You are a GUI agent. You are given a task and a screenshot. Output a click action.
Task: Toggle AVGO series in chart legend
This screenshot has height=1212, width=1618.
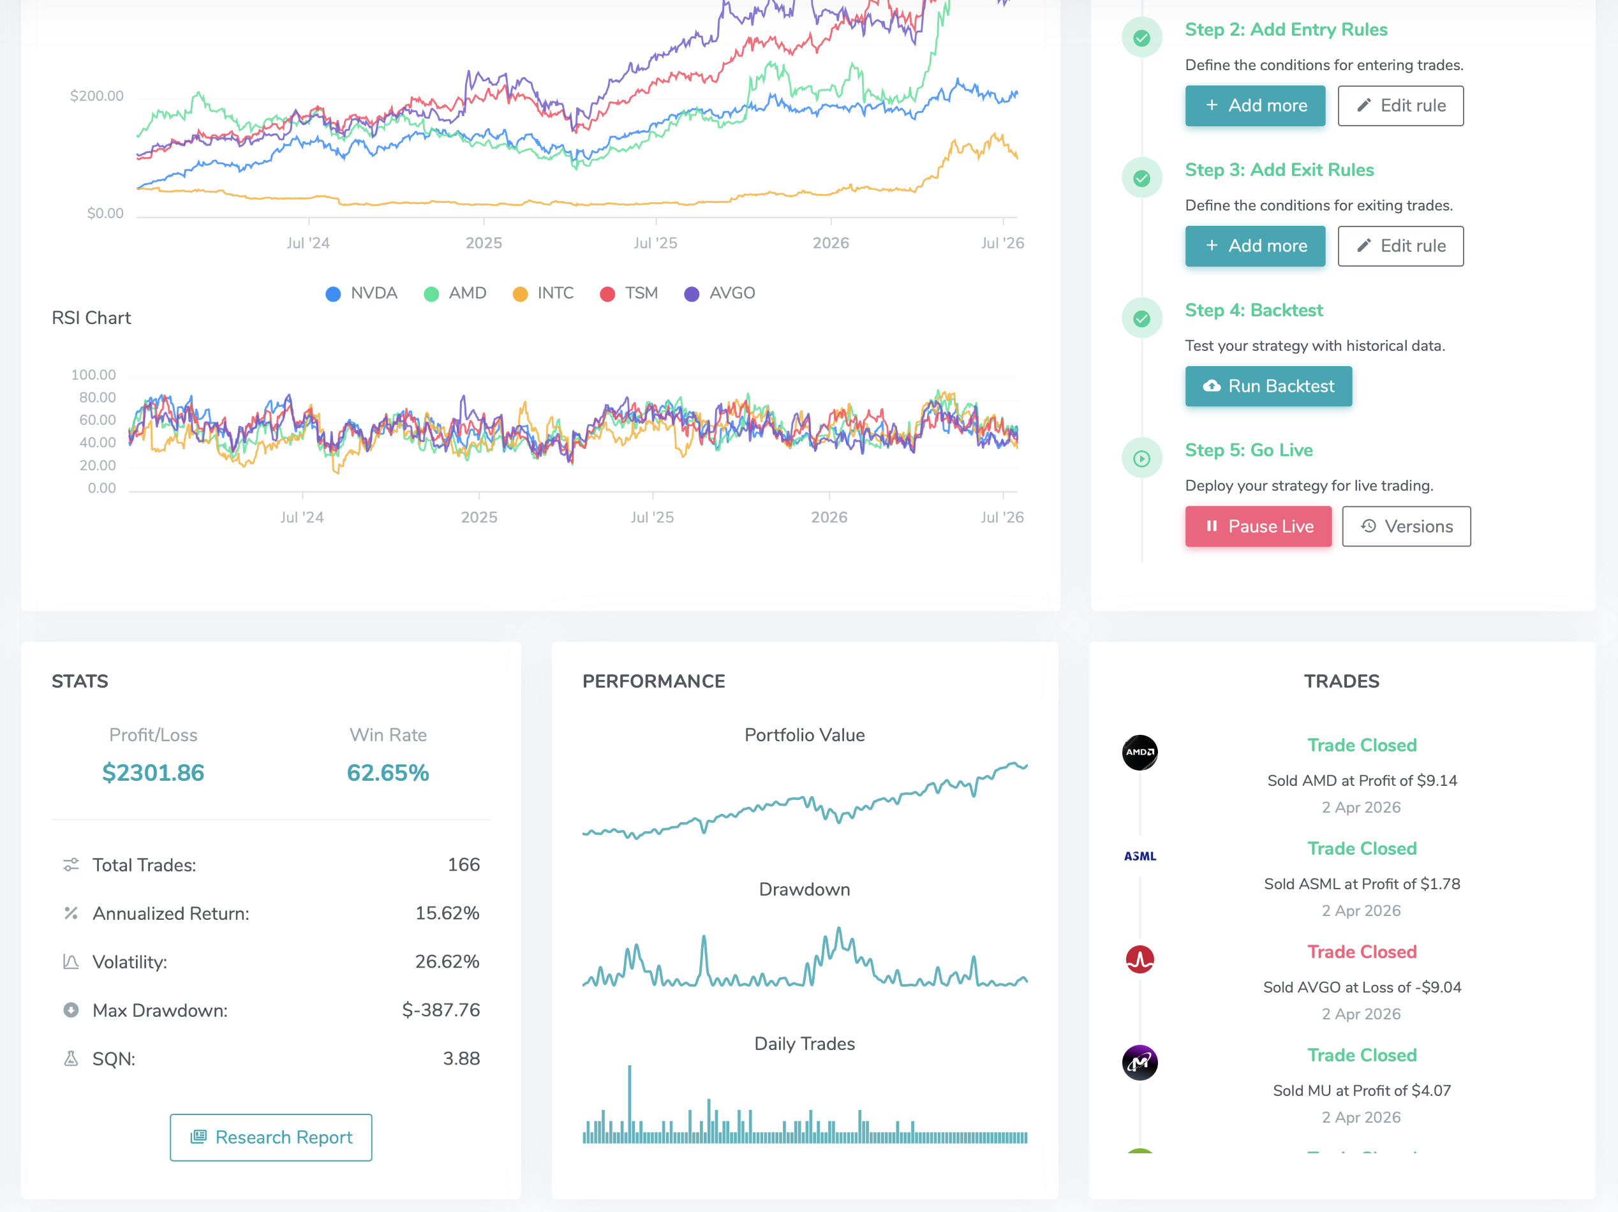[720, 293]
